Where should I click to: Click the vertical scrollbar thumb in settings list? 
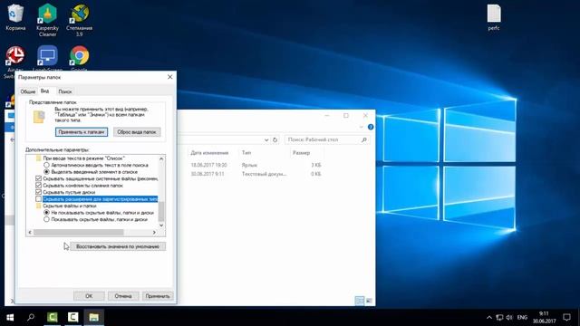pos(161,211)
